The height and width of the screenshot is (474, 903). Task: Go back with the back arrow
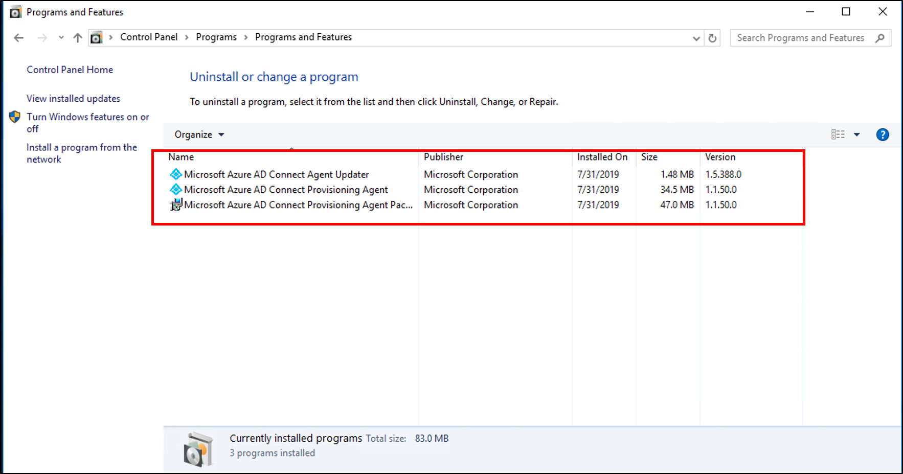click(19, 38)
